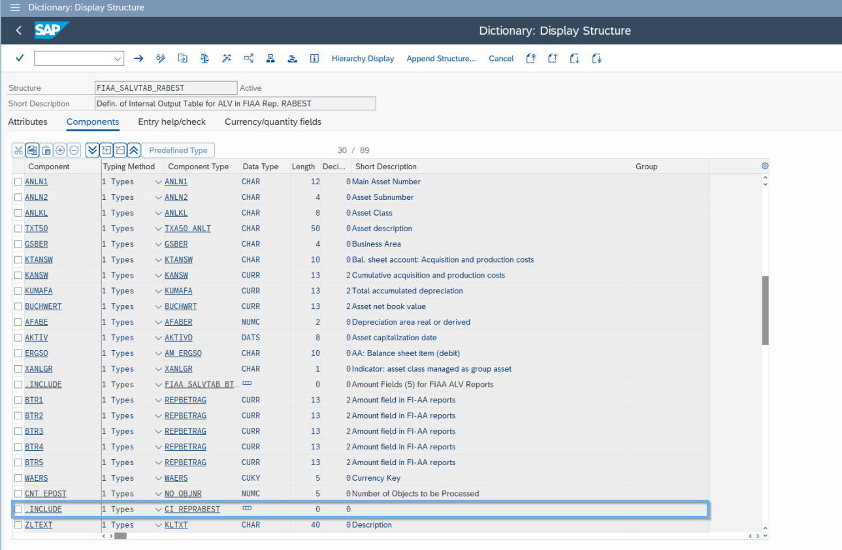842x550 pixels.
Task: Click the Hierarchy Display button
Action: 363,59
